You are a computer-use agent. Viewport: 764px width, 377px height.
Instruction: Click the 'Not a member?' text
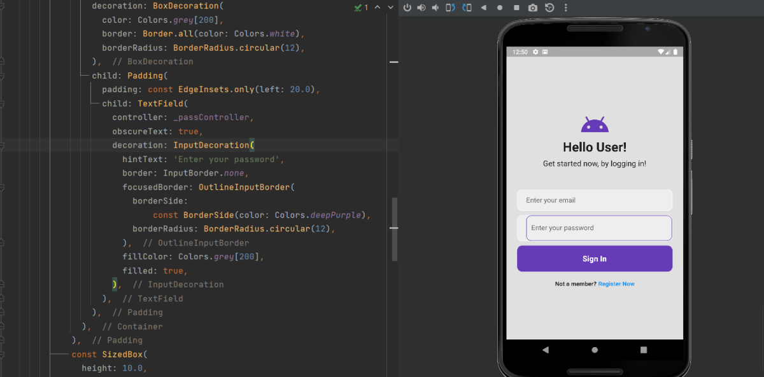click(576, 284)
